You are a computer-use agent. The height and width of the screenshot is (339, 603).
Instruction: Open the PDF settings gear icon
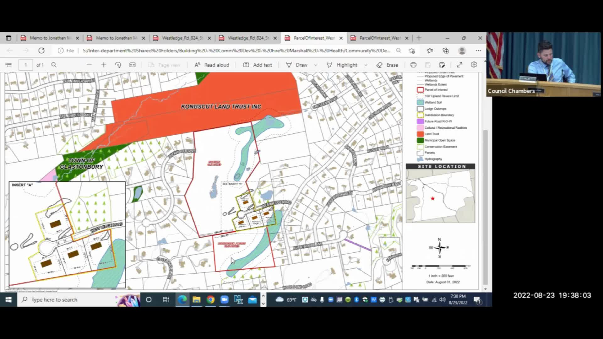coord(474,65)
